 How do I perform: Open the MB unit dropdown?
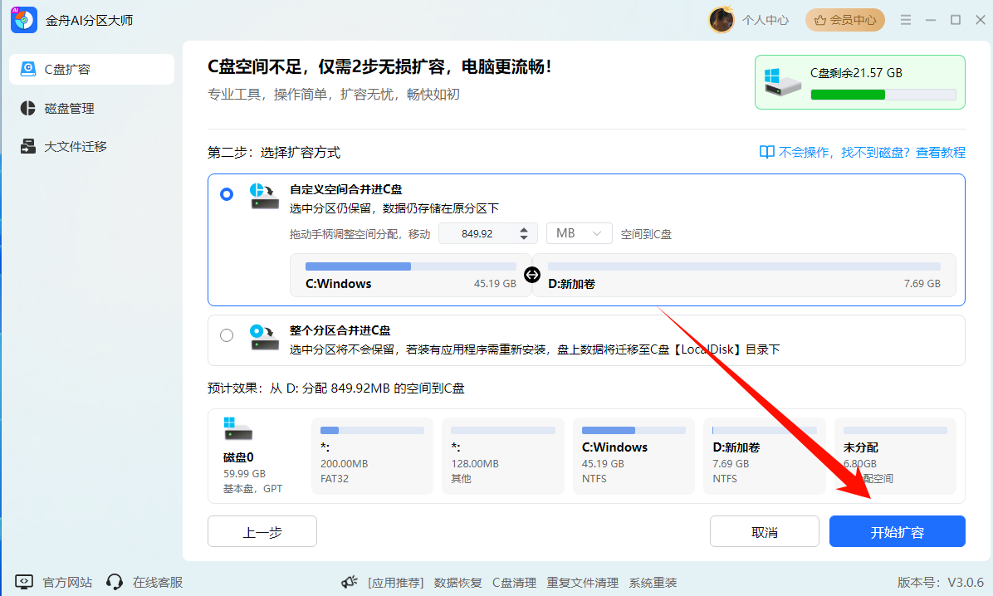579,233
